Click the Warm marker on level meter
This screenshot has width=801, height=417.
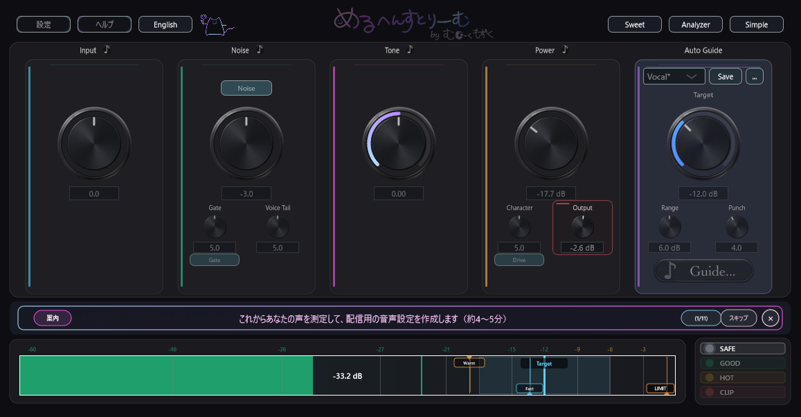[469, 363]
